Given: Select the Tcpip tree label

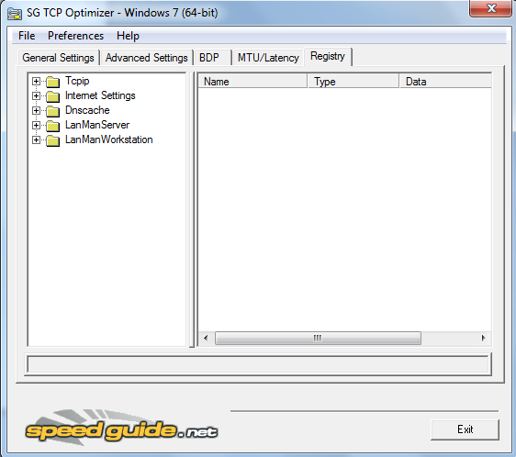Looking at the screenshot, I should click(77, 81).
